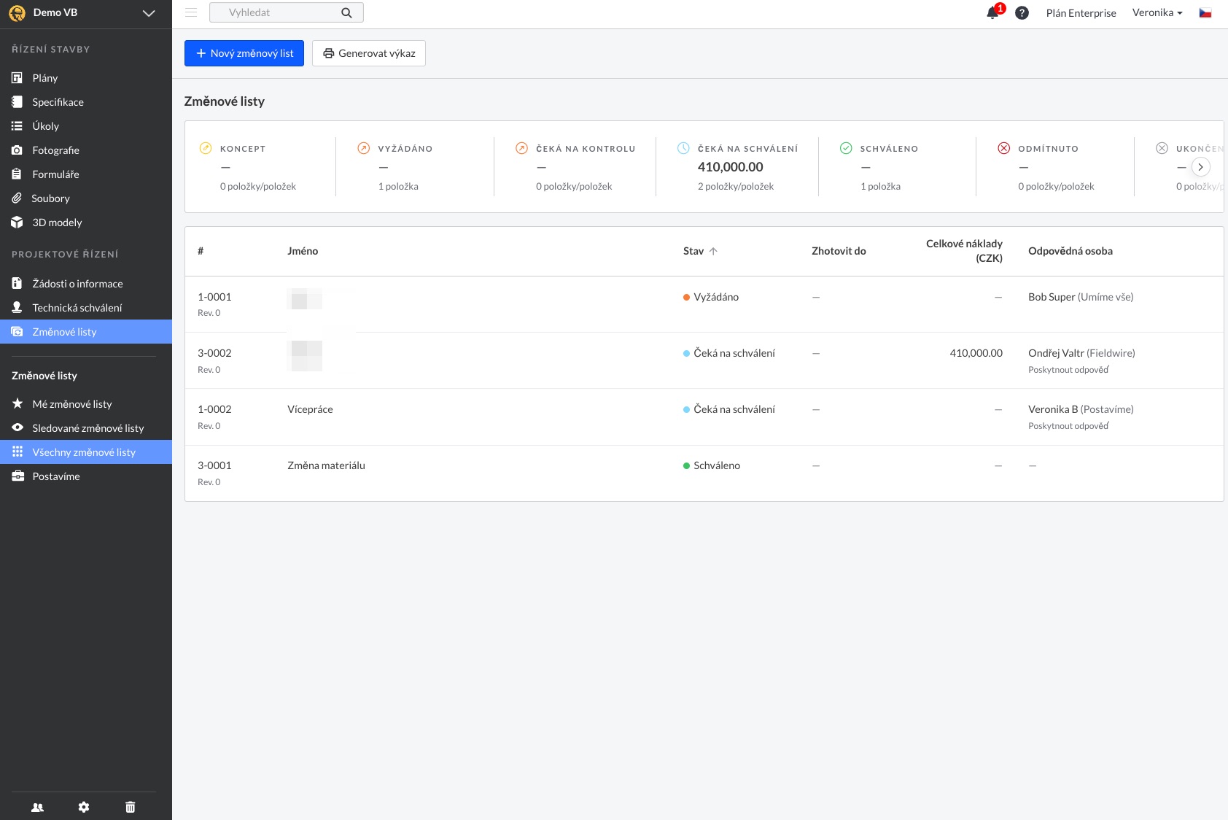Open the 3D modely cube icon
The image size is (1228, 820).
tap(17, 222)
